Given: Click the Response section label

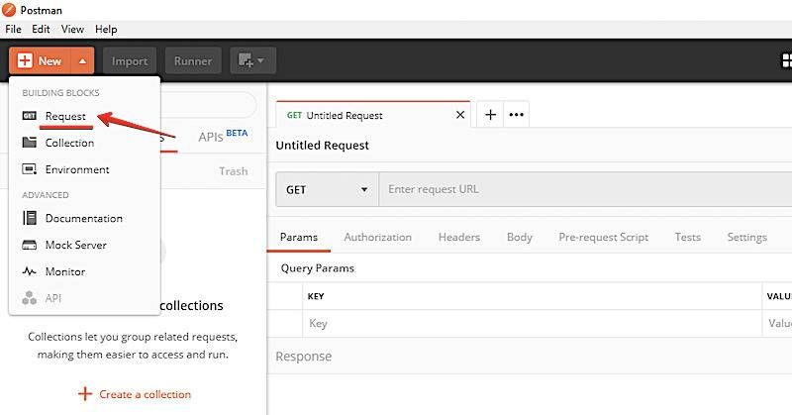Looking at the screenshot, I should [304, 357].
